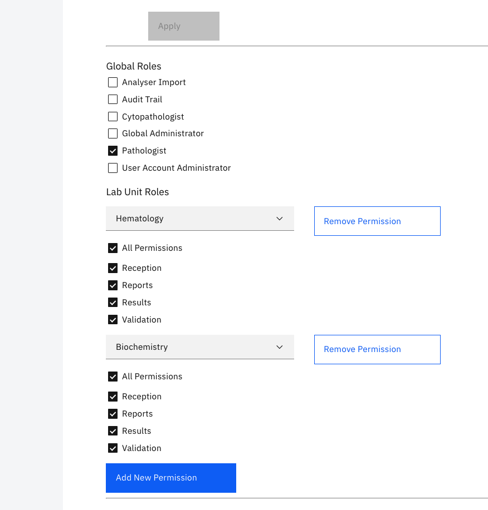Enable the Cytopathologist role
The width and height of the screenshot is (488, 510).
[113, 116]
